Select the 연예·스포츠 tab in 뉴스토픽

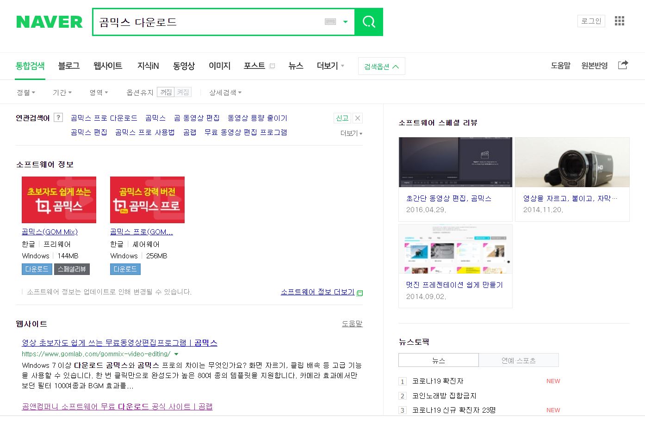click(519, 360)
